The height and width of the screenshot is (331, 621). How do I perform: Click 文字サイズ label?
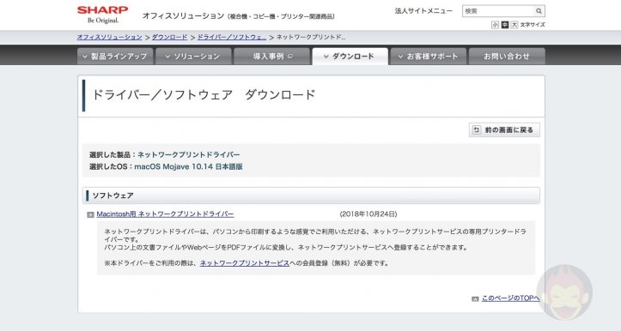click(x=533, y=25)
